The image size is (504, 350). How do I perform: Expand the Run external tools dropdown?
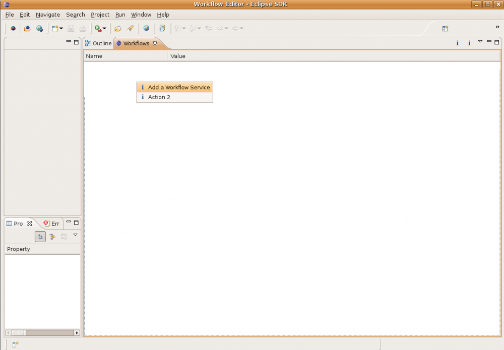tap(104, 29)
